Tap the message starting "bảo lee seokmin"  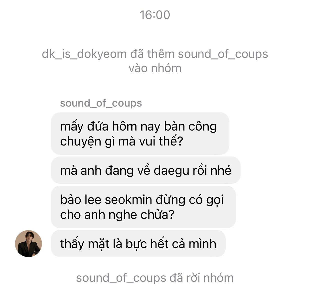(143, 207)
